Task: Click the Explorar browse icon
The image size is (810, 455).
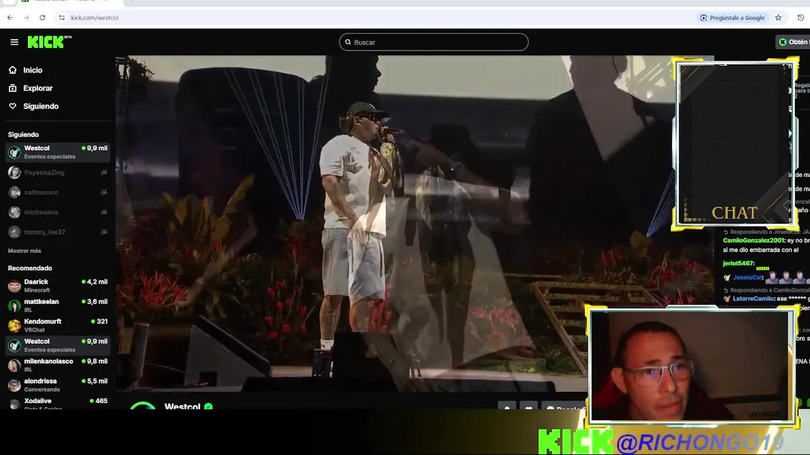Action: coord(13,88)
